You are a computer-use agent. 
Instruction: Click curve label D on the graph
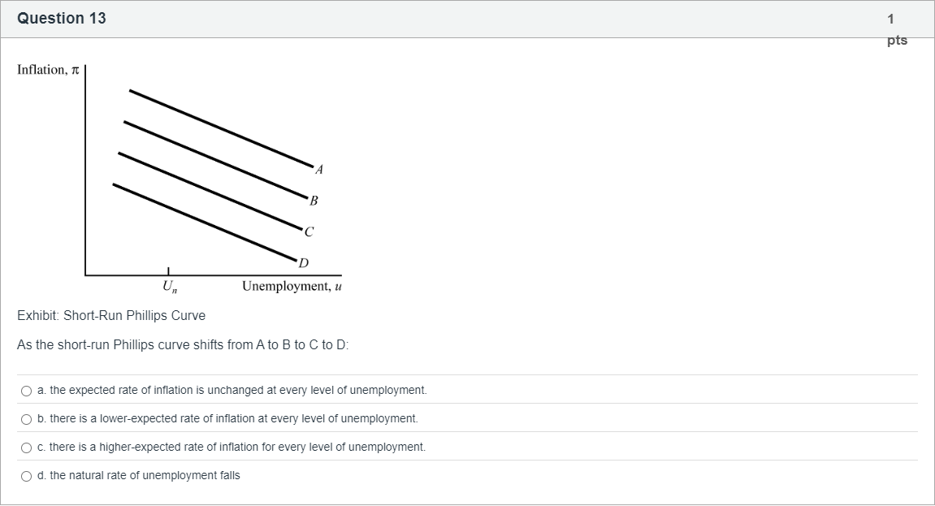tap(304, 262)
